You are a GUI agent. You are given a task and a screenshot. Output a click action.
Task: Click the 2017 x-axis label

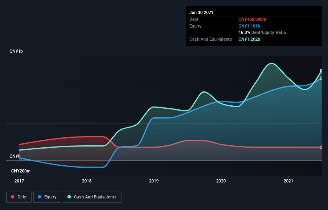click(x=19, y=181)
